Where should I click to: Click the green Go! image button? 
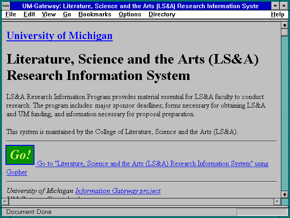coord(20,155)
